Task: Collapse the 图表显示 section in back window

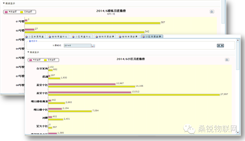Action: pos(9,3)
